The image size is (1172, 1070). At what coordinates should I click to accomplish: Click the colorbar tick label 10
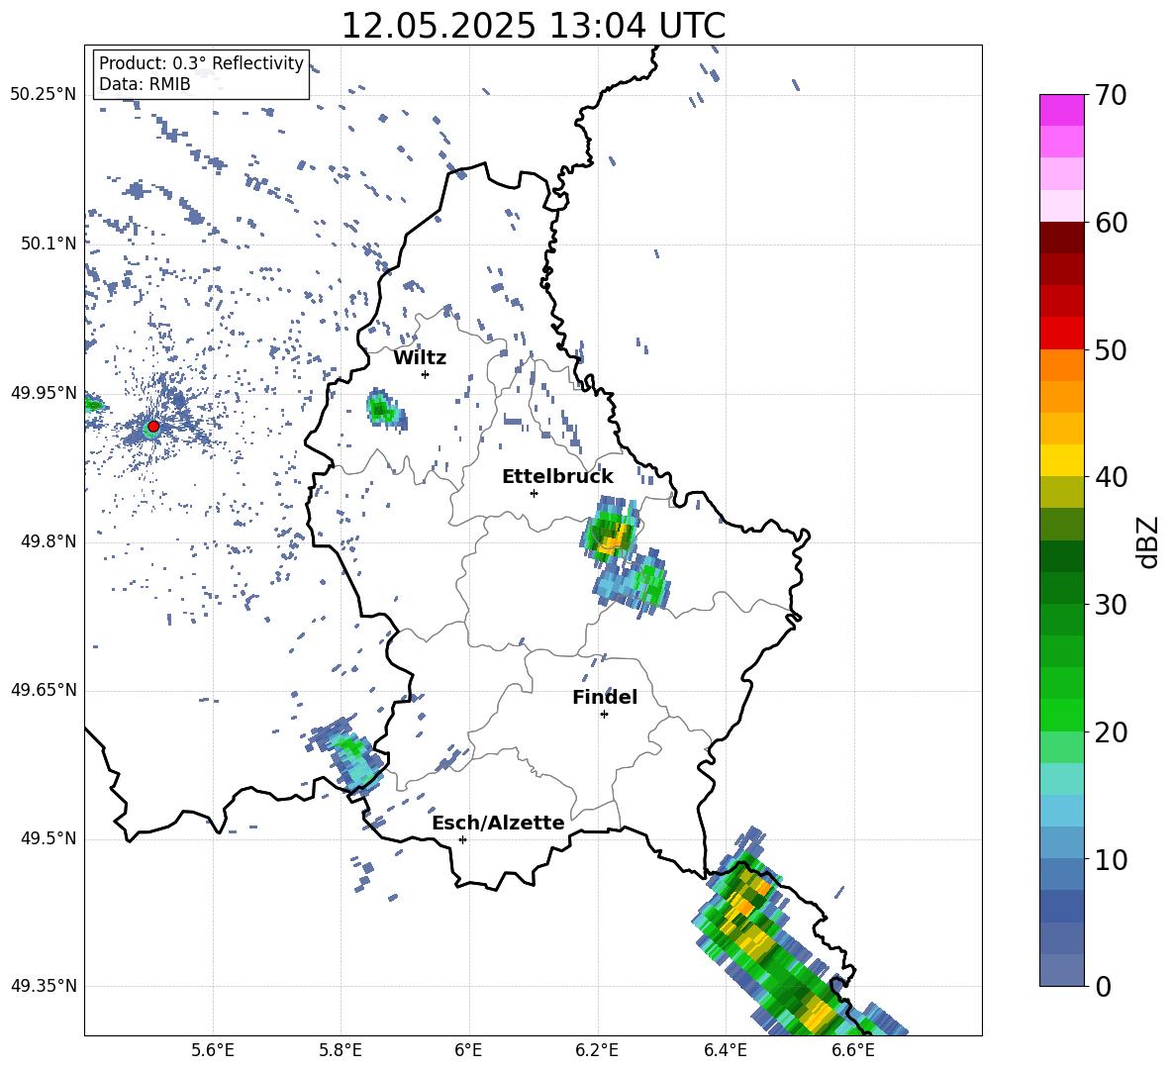point(1111,859)
